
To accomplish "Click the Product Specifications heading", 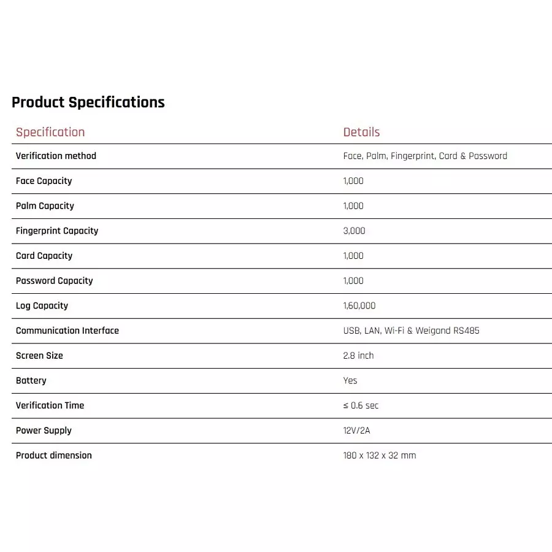I will [x=88, y=102].
